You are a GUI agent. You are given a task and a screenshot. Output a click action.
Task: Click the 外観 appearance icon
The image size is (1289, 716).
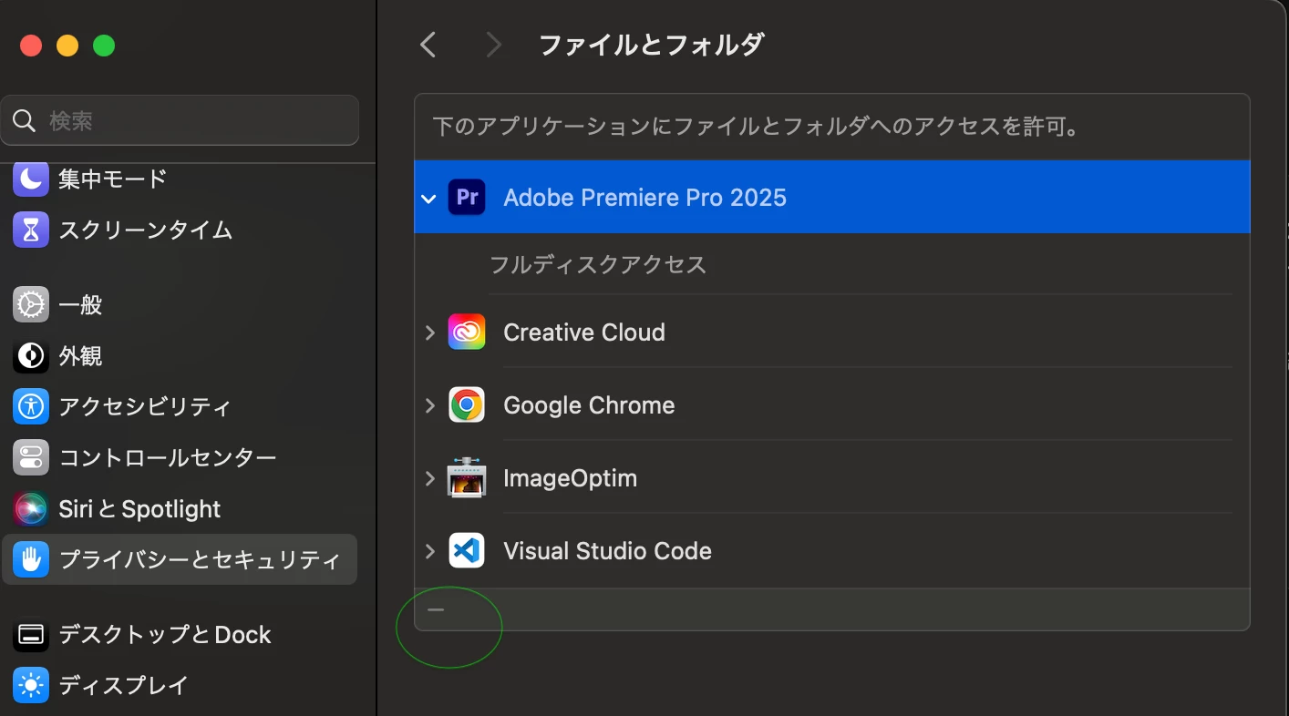31,356
